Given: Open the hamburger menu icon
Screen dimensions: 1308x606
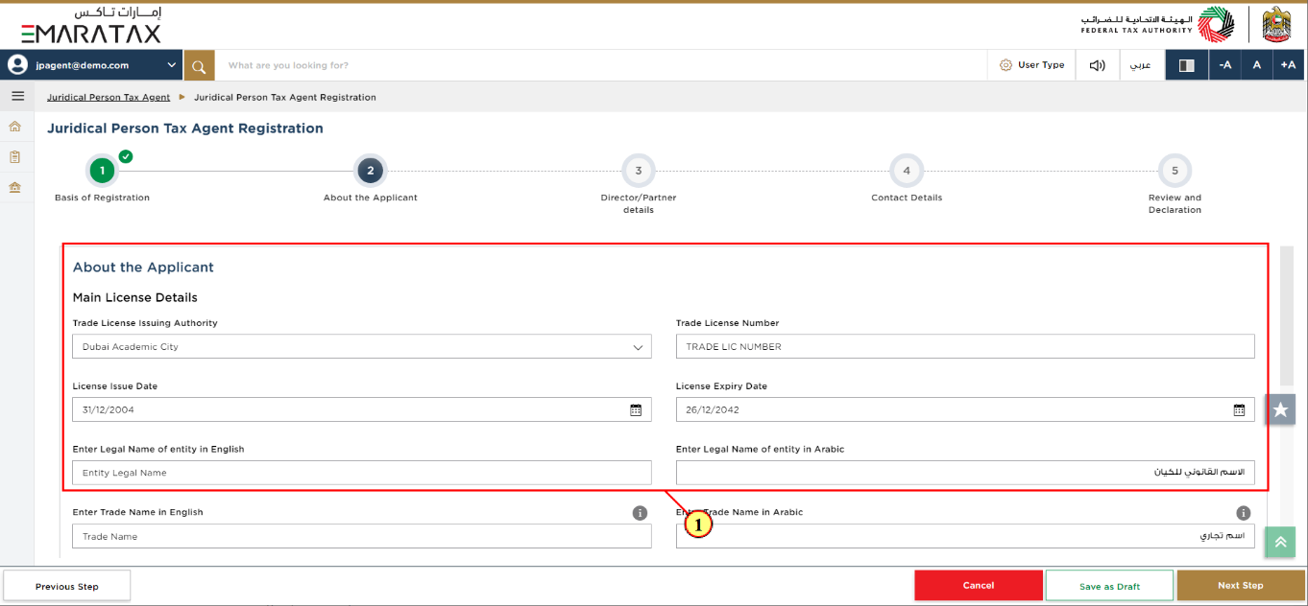Looking at the screenshot, I should tap(17, 96).
